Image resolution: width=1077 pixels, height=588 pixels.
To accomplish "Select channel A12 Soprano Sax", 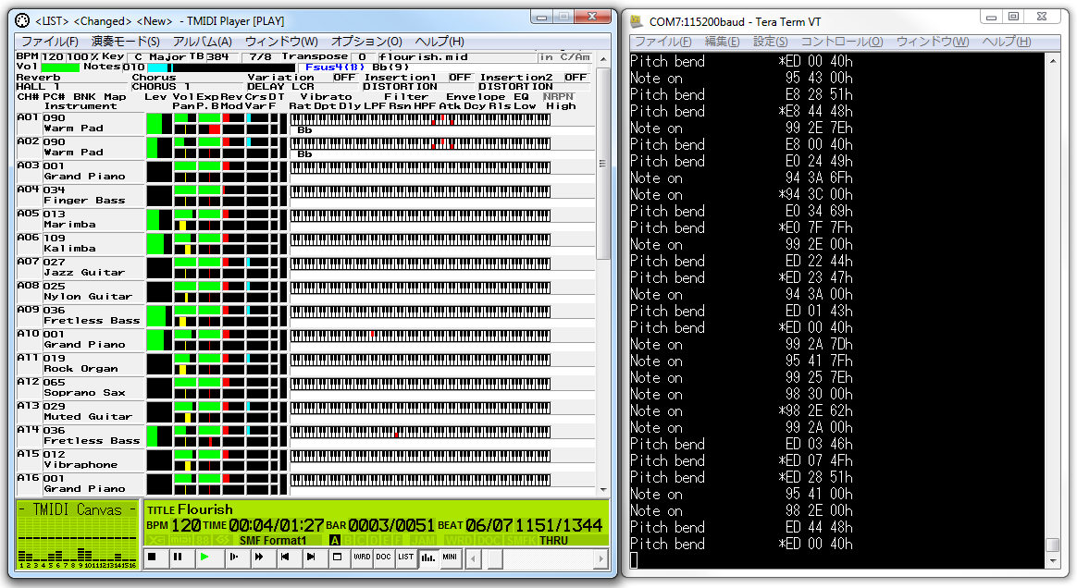I will coord(80,387).
